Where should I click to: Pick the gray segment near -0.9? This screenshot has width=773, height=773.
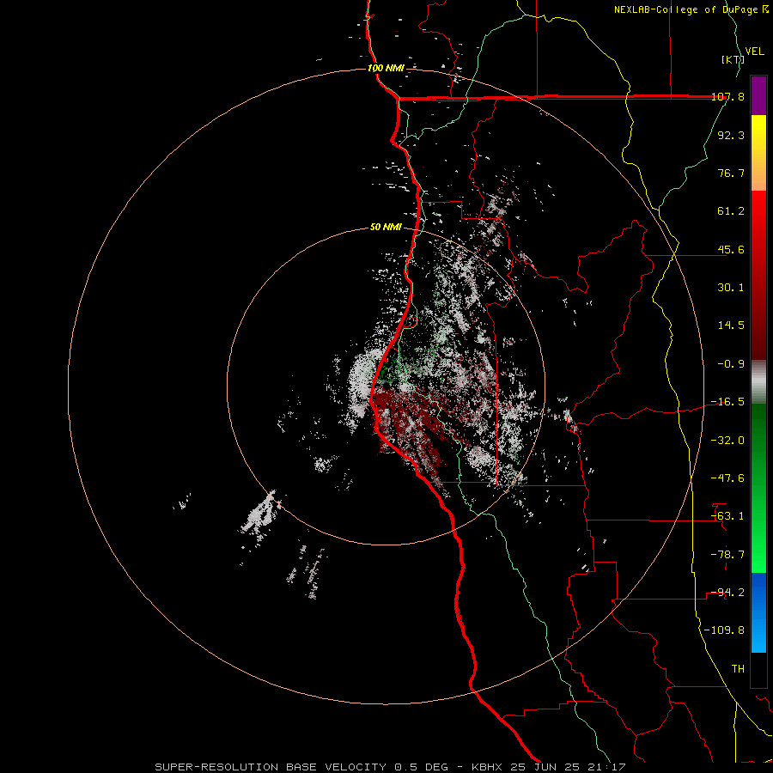[x=758, y=382]
